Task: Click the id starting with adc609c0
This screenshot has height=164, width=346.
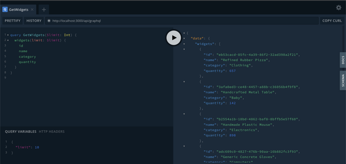Action: pos(257,151)
